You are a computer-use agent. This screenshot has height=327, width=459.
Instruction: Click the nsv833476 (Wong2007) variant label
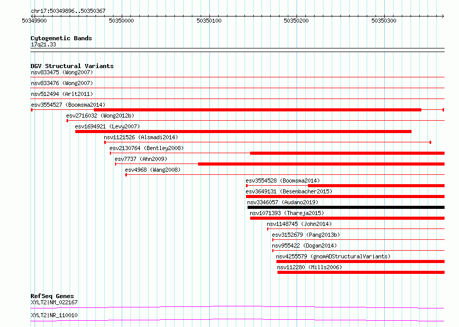62,83
